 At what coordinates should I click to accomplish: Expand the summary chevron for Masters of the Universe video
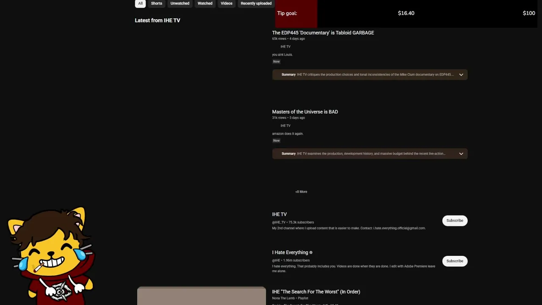[x=461, y=154]
